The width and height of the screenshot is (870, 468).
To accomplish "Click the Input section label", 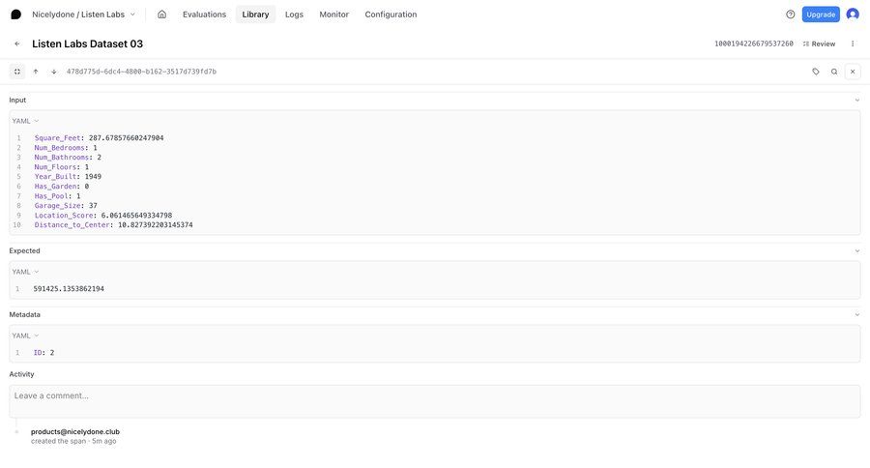I will point(17,100).
